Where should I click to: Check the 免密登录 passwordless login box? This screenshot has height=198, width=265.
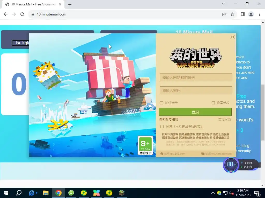pos(213,103)
